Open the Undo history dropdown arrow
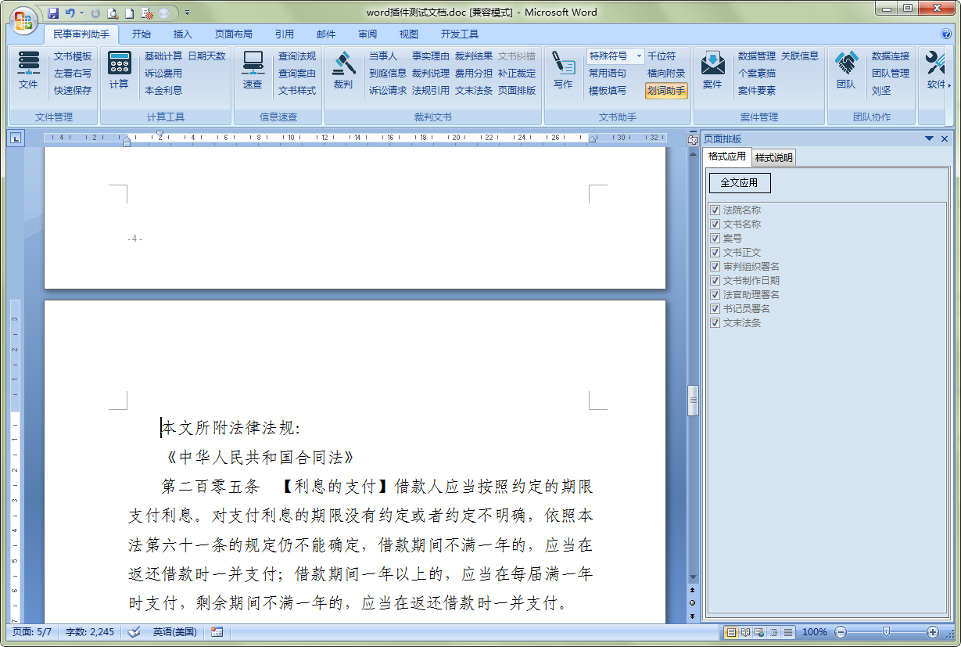The width and height of the screenshot is (961, 647). pyautogui.click(x=82, y=13)
